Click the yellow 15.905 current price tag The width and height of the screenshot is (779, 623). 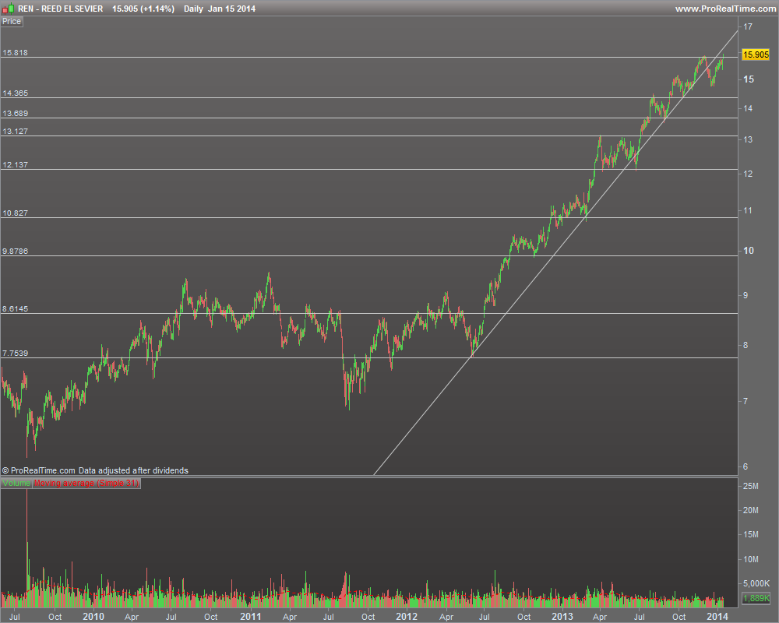click(755, 55)
